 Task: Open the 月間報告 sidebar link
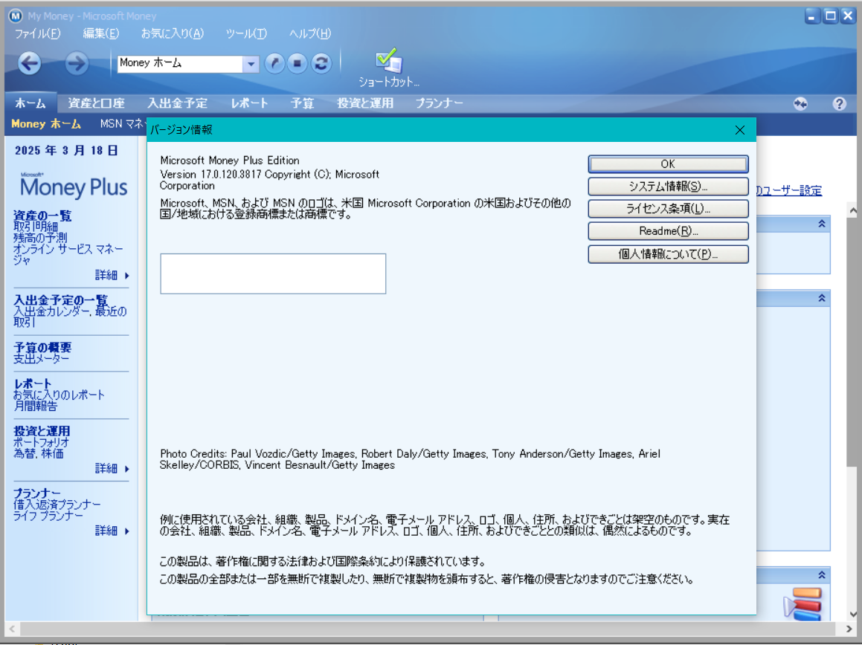coord(35,406)
